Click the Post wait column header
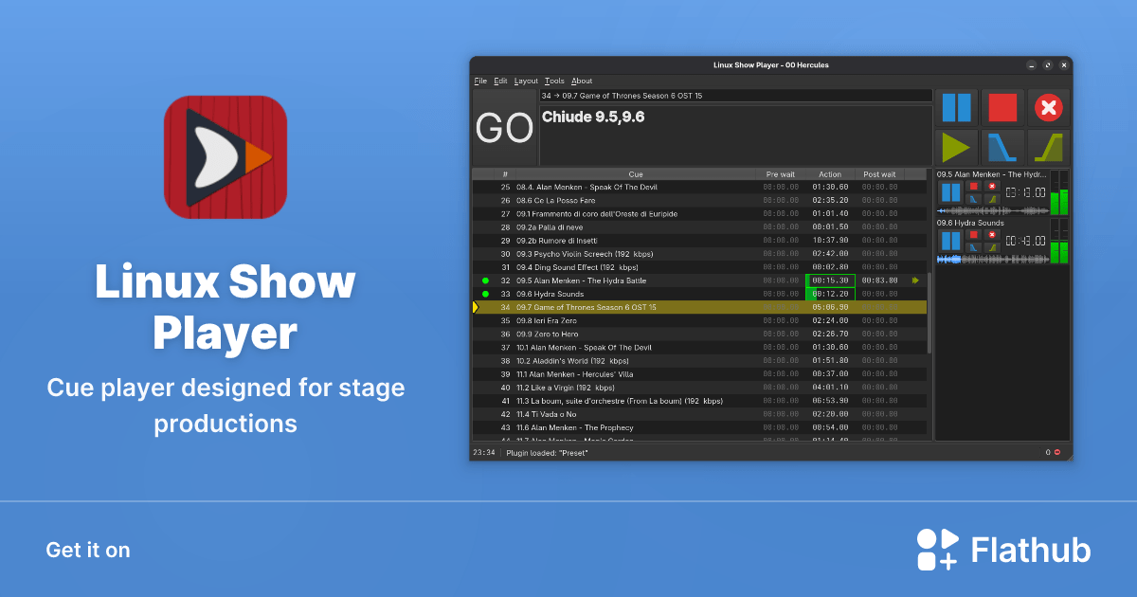Image resolution: width=1137 pixels, height=597 pixels. [879, 174]
